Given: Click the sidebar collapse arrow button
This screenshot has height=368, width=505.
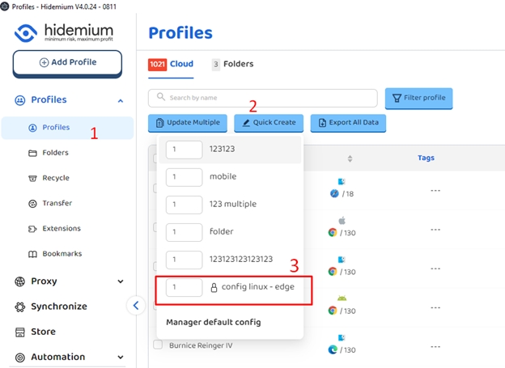Looking at the screenshot, I should click(x=136, y=305).
